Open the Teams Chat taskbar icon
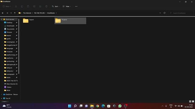 click(87, 106)
